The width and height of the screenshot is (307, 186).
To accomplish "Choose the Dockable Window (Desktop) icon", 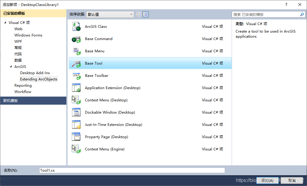I will pos(76,112).
